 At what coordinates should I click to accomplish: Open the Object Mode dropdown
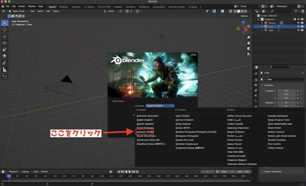pyautogui.click(x=18, y=11)
